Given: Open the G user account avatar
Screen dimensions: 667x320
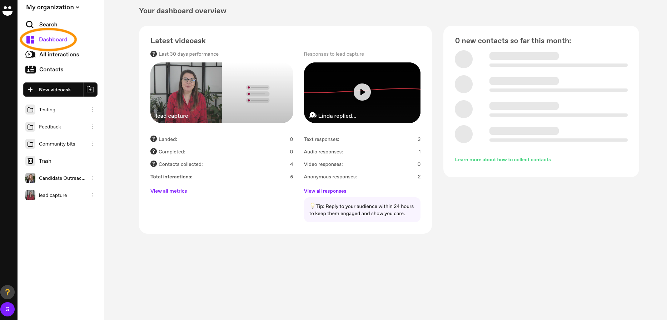Looking at the screenshot, I should (8, 310).
